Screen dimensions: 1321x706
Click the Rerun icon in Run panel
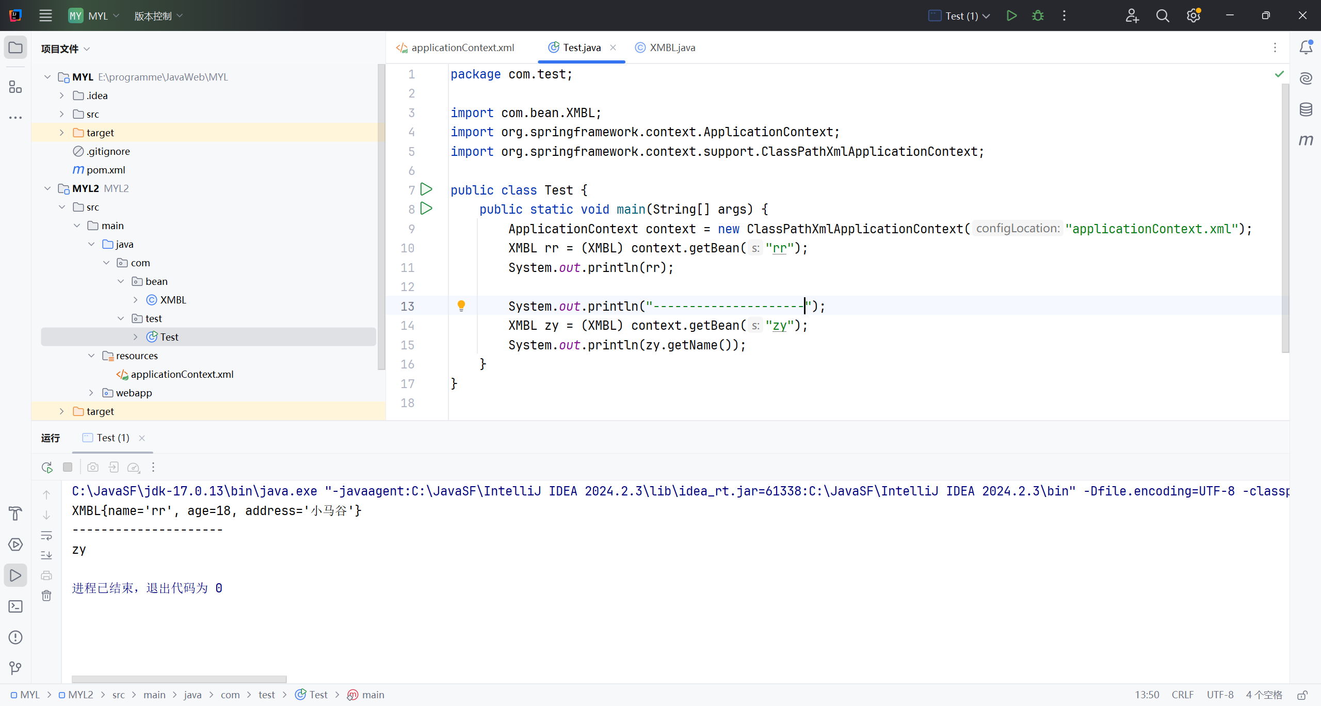(x=47, y=467)
